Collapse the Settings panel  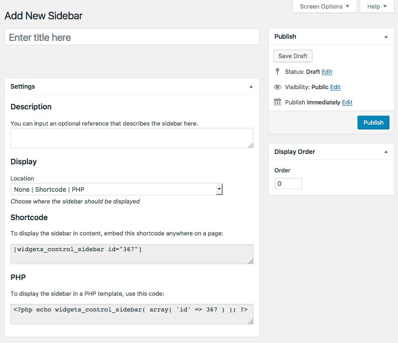coord(251,86)
